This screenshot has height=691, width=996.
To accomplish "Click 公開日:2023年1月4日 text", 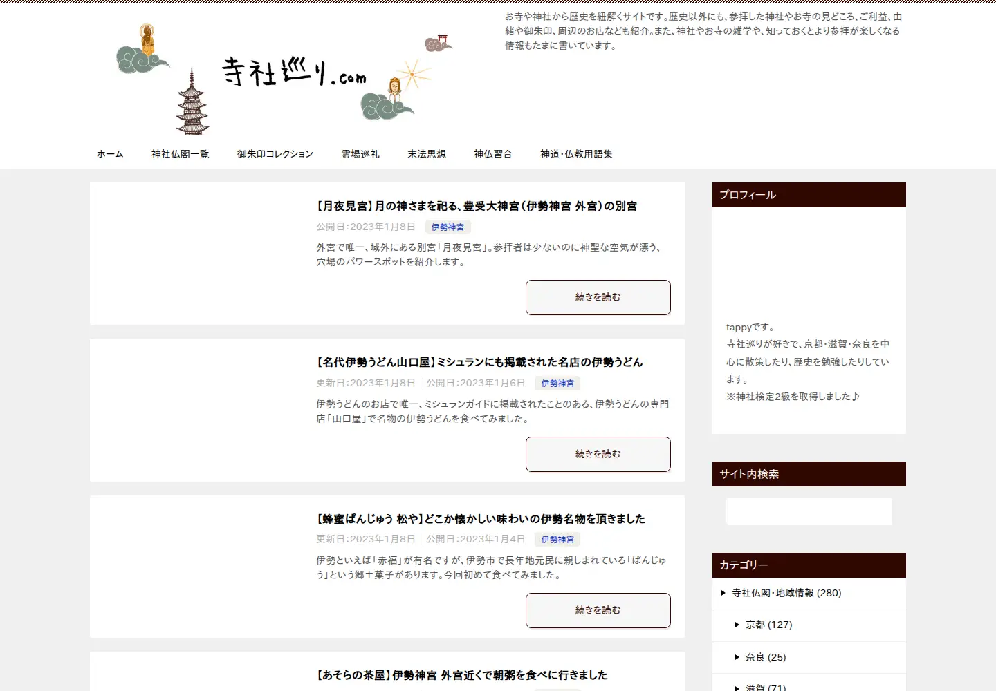I will click(476, 539).
